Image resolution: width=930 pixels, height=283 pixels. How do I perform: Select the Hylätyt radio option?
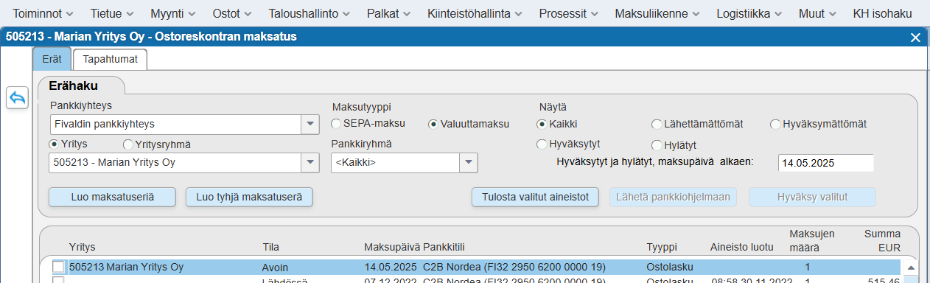pyautogui.click(x=657, y=144)
